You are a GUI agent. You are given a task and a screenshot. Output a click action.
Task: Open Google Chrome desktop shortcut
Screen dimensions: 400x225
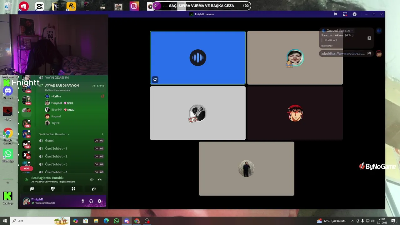[8, 136]
